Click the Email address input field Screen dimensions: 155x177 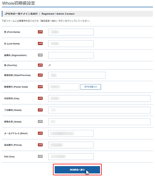71,133
